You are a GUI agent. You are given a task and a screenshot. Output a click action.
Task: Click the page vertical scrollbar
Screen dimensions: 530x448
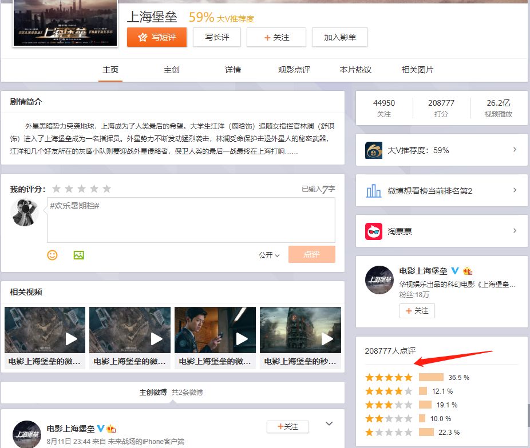click(x=528, y=415)
